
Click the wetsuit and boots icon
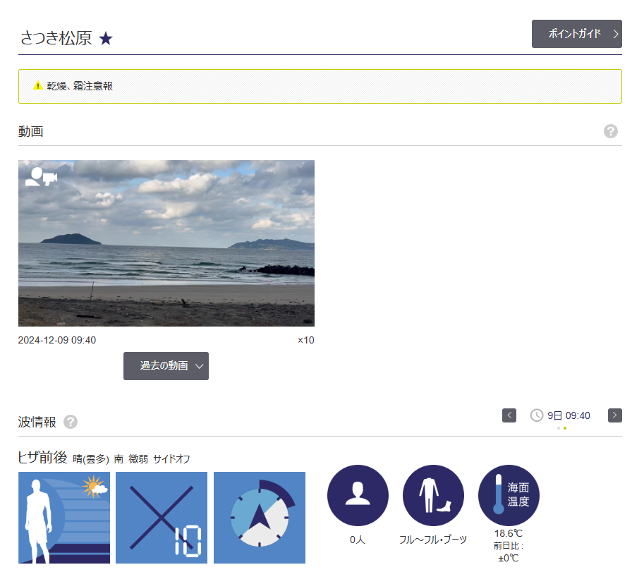pyautogui.click(x=433, y=495)
